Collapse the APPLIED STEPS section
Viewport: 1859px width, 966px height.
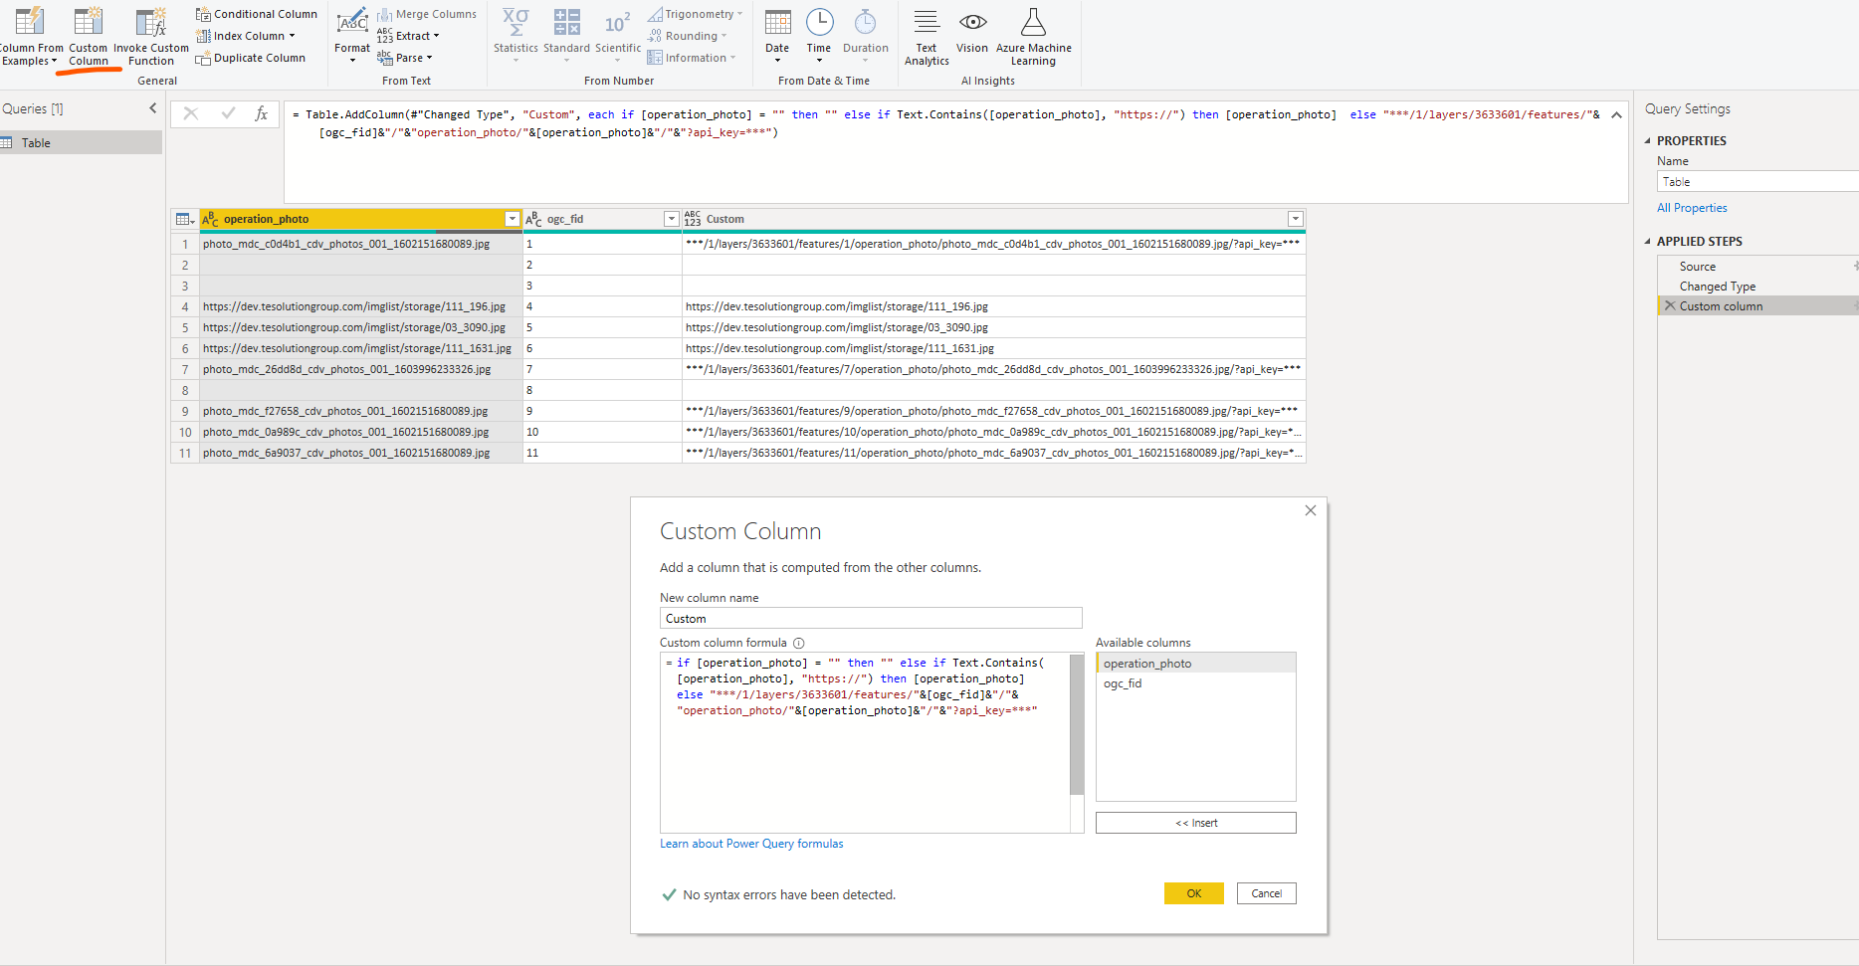tap(1647, 242)
